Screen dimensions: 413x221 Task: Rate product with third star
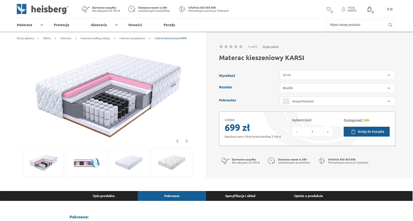231,47
